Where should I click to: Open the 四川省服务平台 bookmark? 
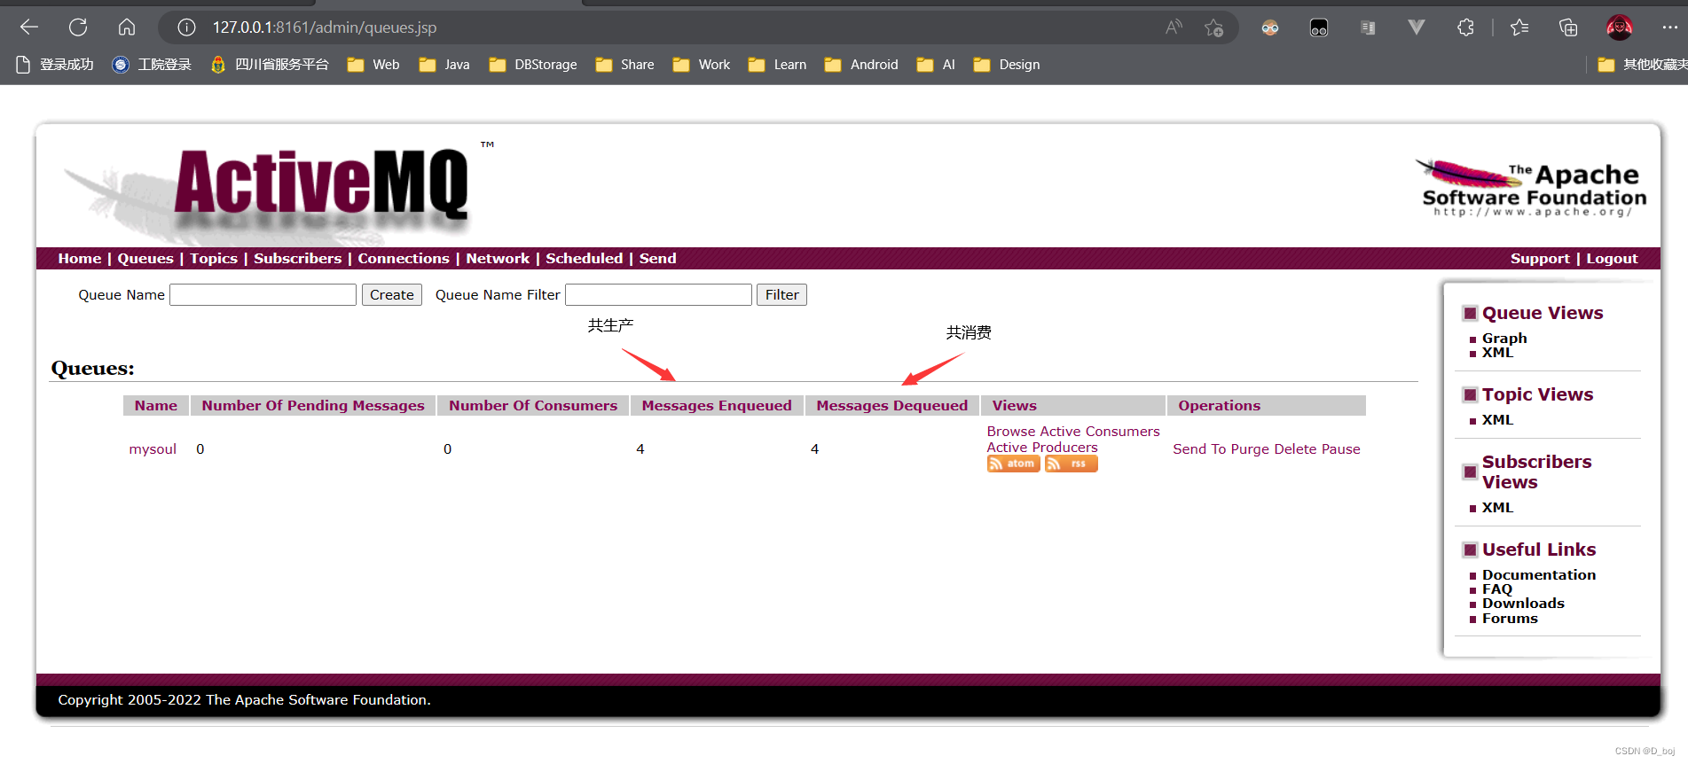(x=269, y=65)
